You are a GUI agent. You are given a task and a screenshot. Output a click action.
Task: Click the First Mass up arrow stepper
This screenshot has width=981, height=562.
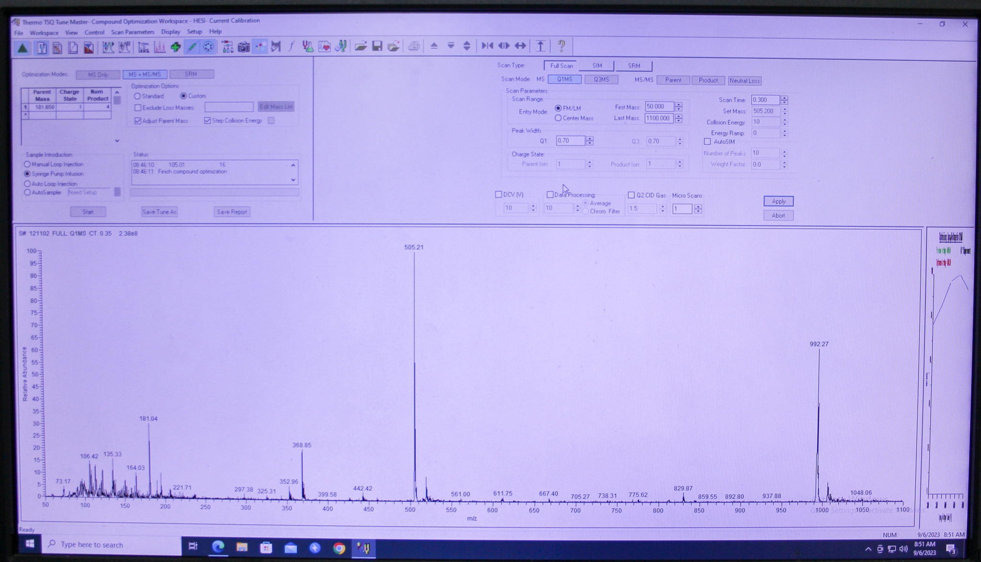pyautogui.click(x=679, y=104)
